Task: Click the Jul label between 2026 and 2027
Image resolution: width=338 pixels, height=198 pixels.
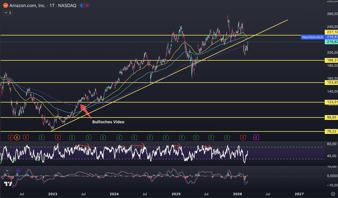Action: tap(268, 194)
